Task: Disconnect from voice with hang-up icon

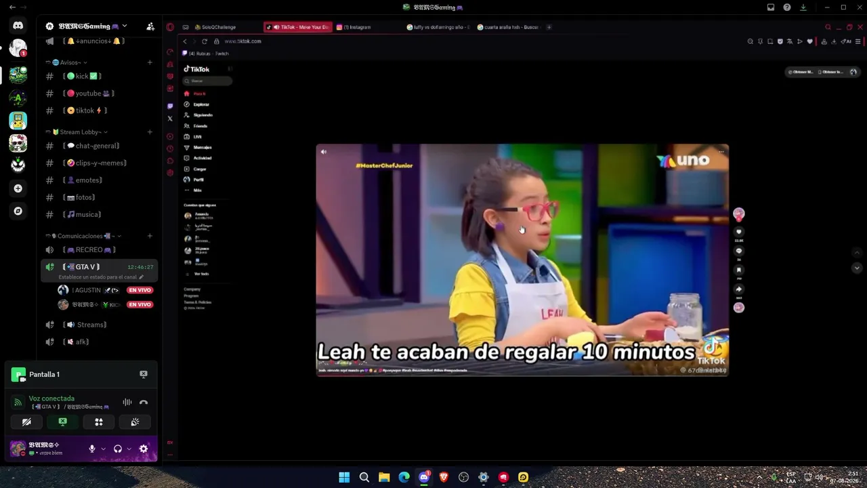Action: [x=144, y=403]
